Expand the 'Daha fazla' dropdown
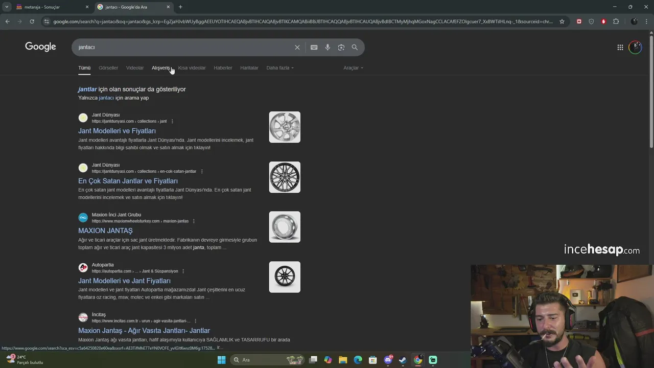The image size is (654, 368). (x=280, y=68)
